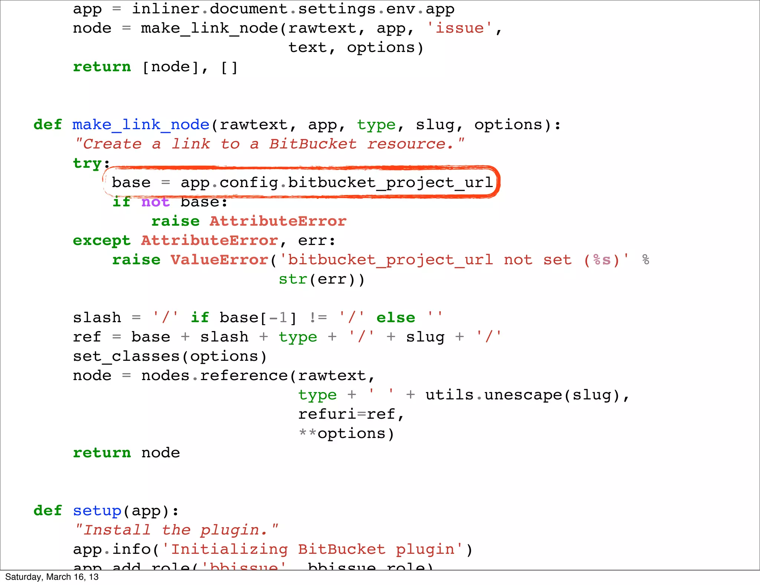Click the 'return [node], []' line

tap(155, 67)
